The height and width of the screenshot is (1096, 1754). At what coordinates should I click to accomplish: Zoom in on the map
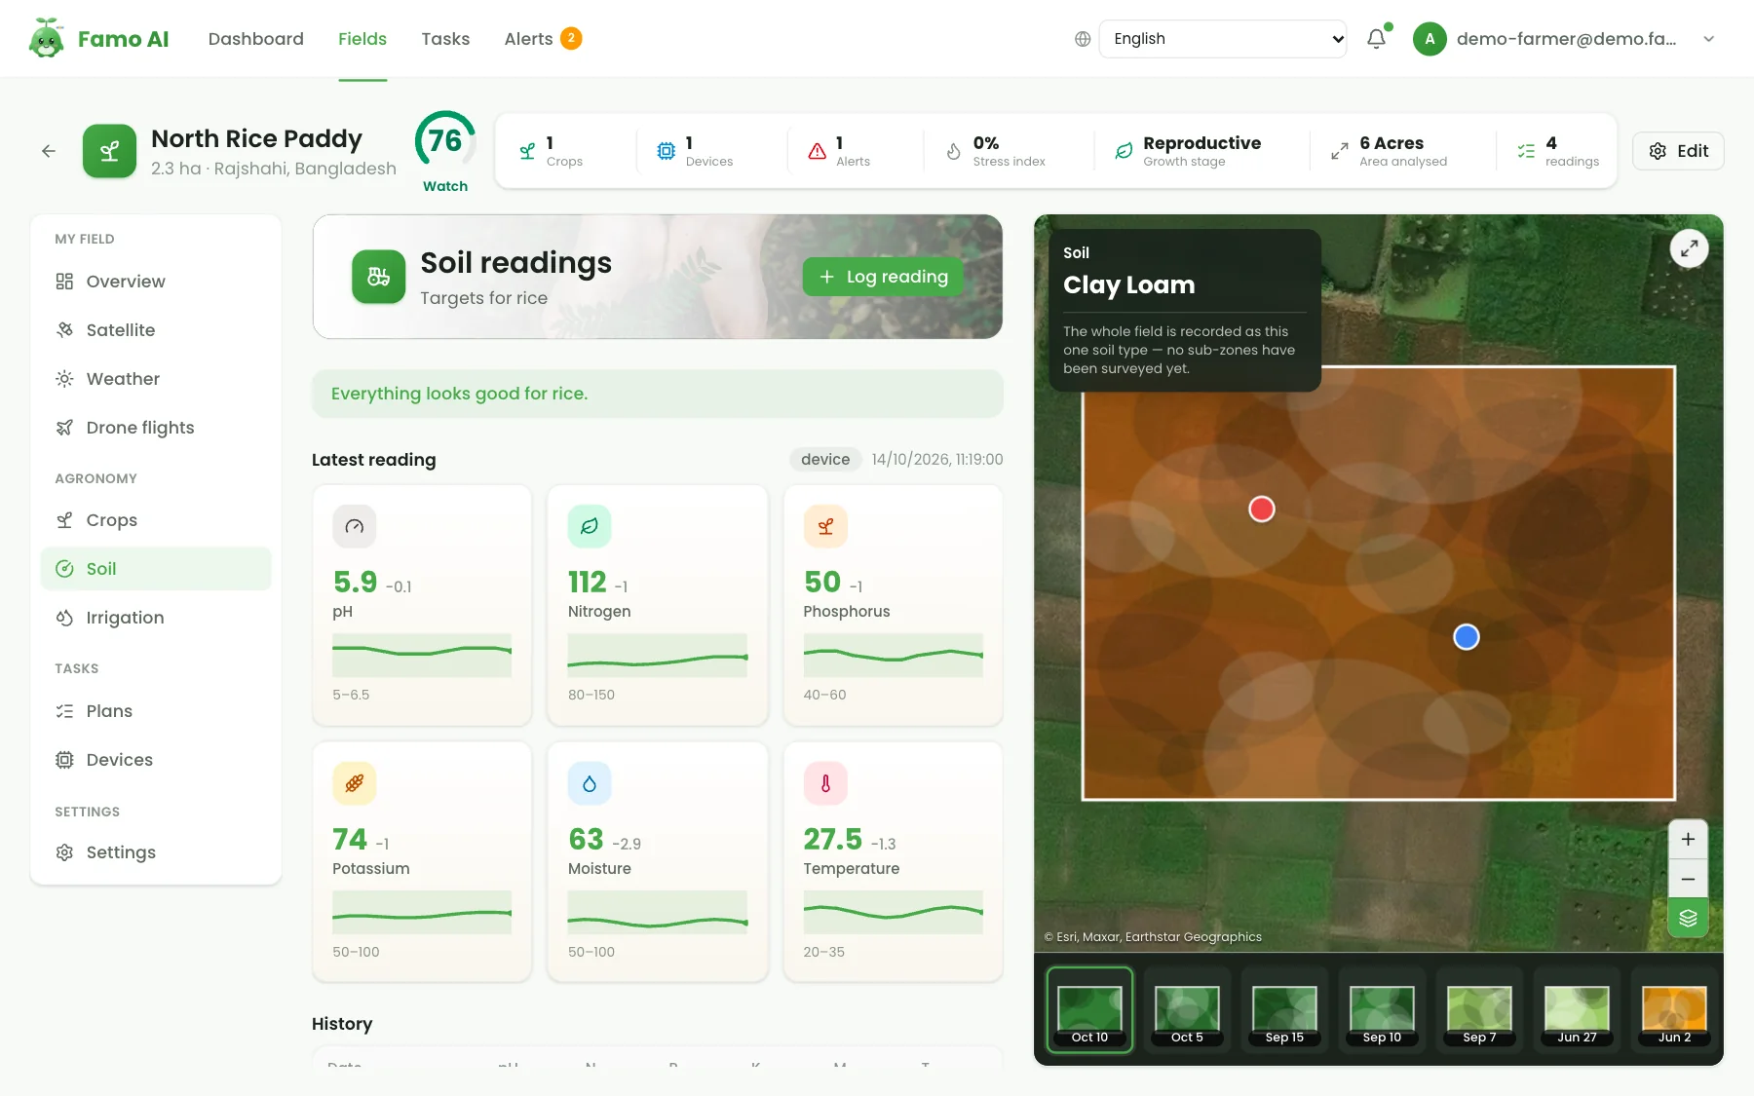point(1688,840)
